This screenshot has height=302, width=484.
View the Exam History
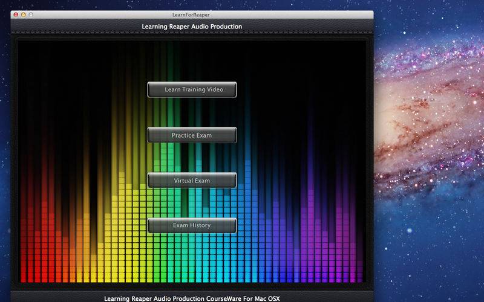(192, 225)
